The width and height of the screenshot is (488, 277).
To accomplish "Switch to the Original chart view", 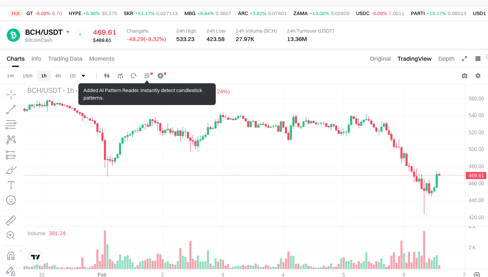I will coord(380,59).
